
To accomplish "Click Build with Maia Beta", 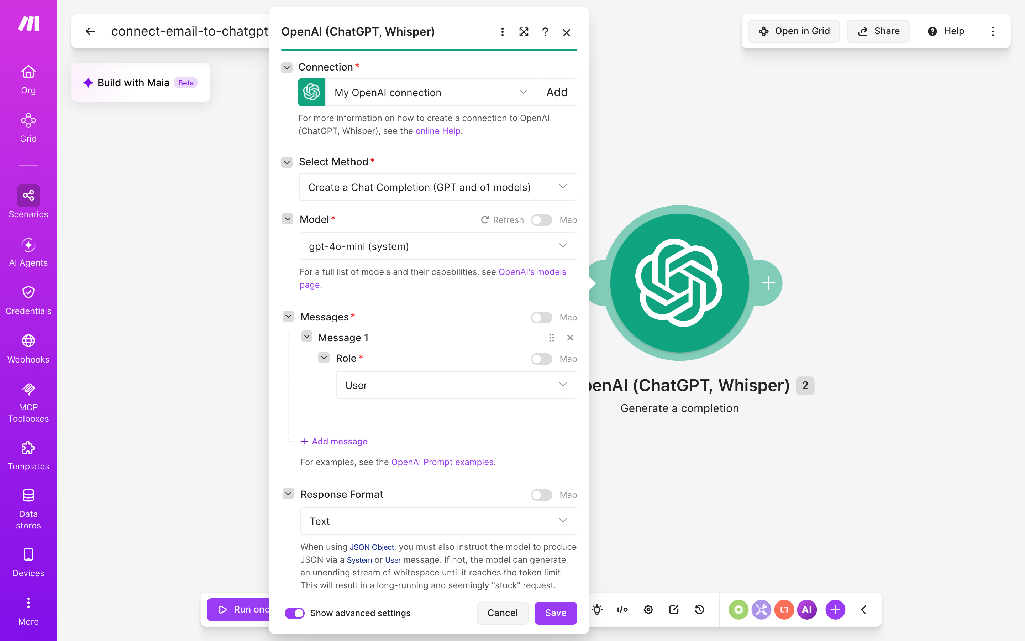I will 141,82.
